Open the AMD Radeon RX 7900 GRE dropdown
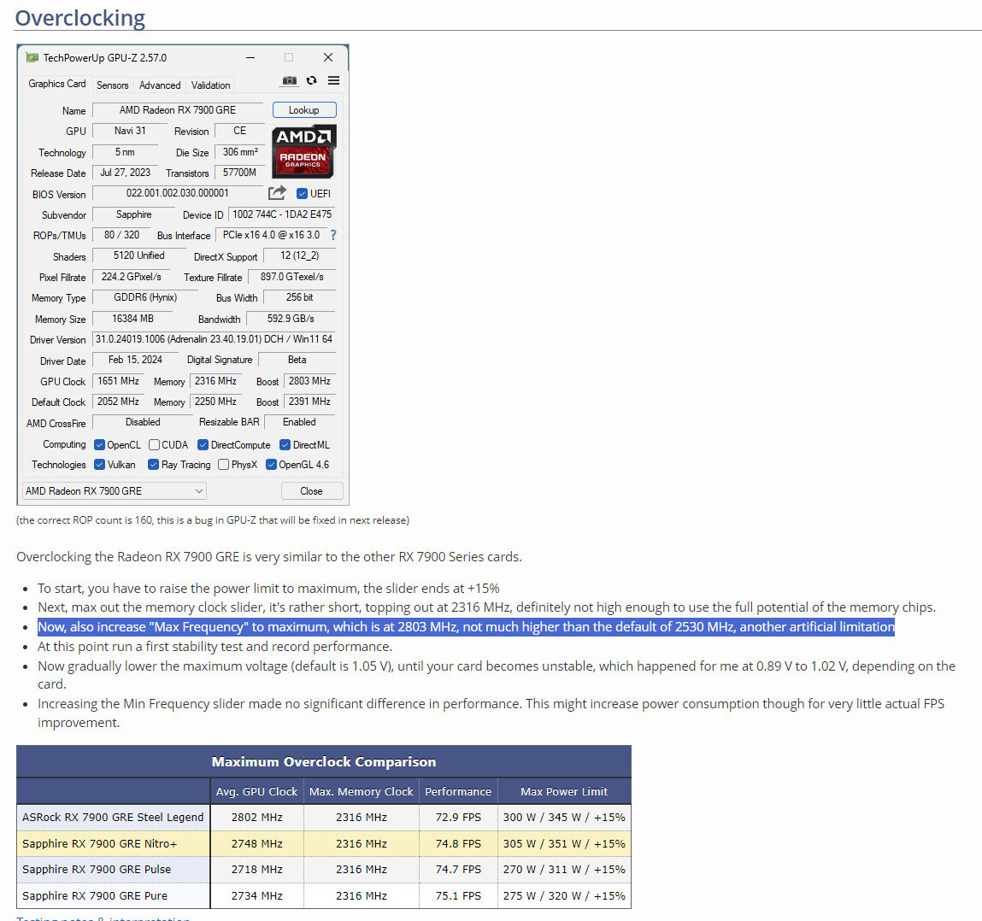This screenshot has width=982, height=921. [115, 491]
